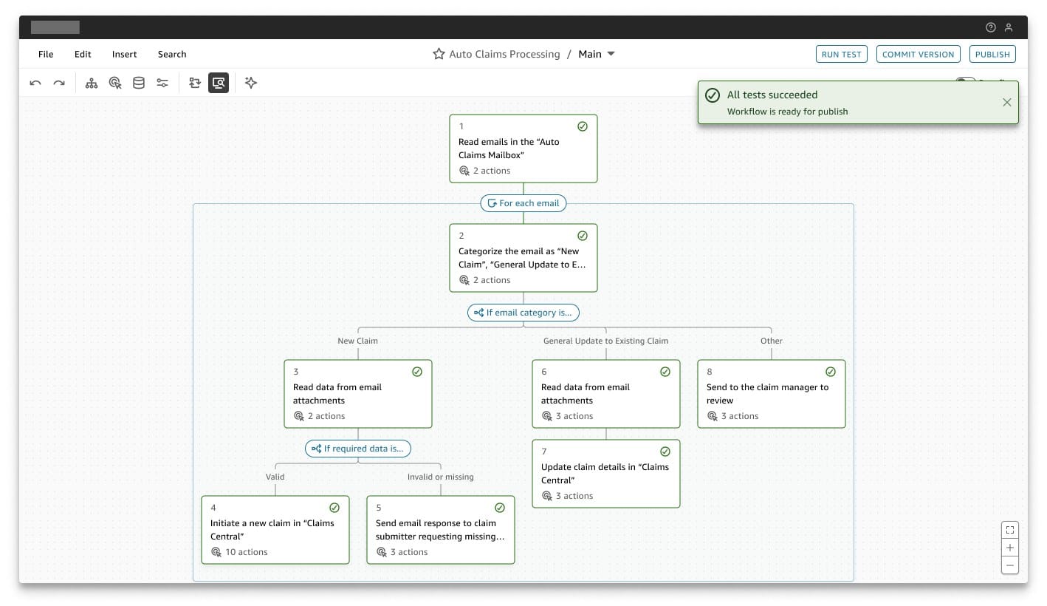Click the New Claim branch label
The height and width of the screenshot is (606, 1047).
pyautogui.click(x=357, y=341)
